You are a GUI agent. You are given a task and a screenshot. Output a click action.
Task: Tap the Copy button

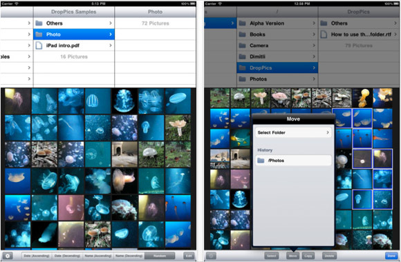coord(308,256)
